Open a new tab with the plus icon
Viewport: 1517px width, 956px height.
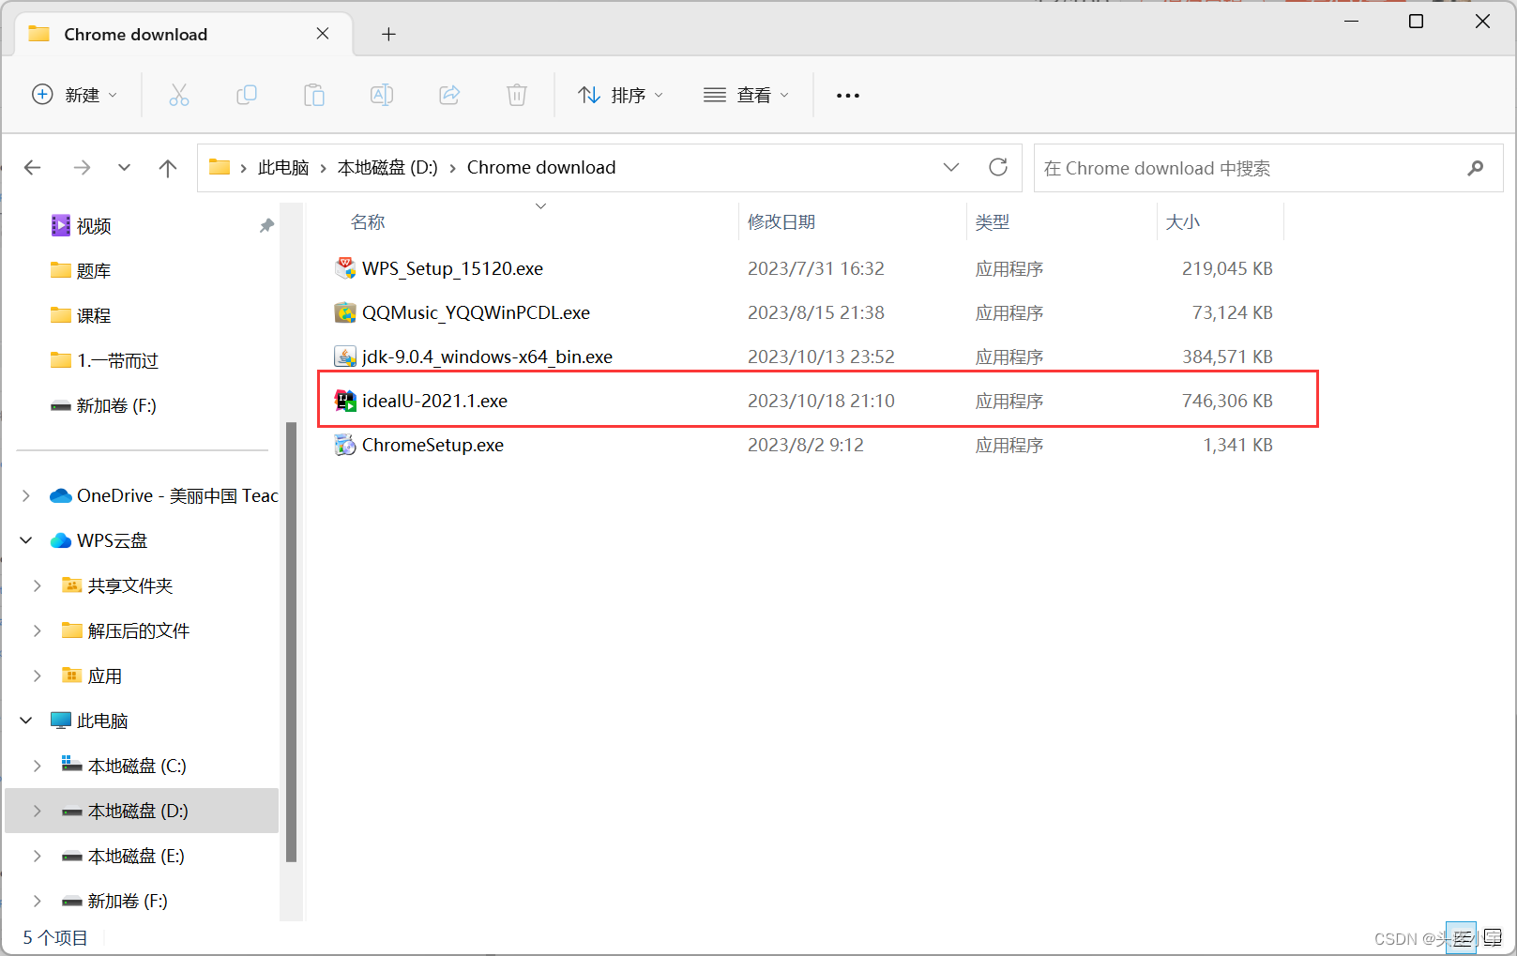(388, 35)
